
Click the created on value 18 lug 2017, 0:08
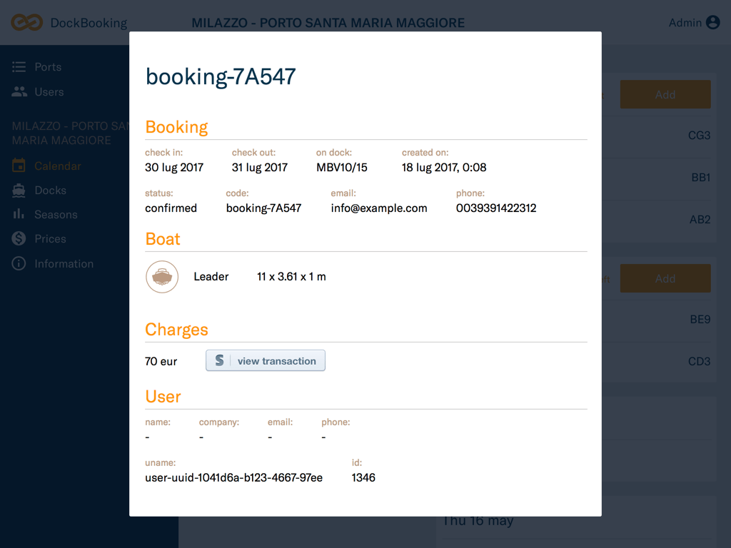point(444,167)
